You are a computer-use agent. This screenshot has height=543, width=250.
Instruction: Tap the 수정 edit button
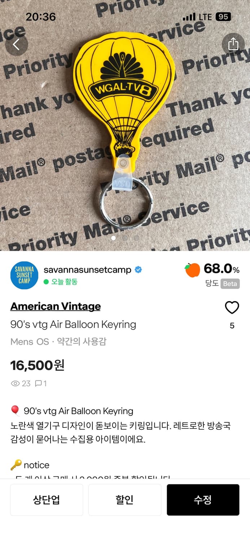pyautogui.click(x=203, y=500)
